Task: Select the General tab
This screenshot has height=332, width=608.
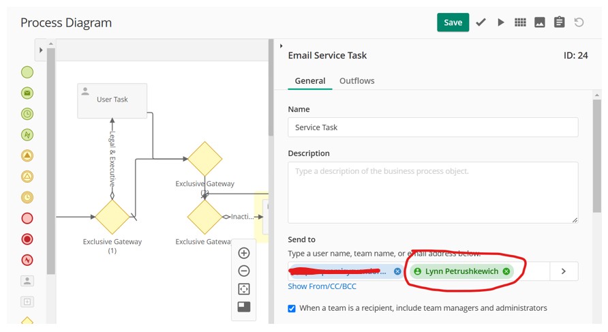Action: coord(309,80)
